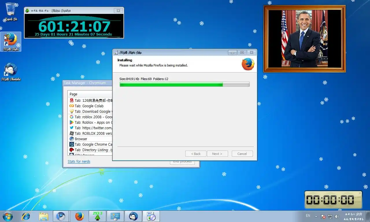Select the 'Tab: Download Google' lightbulb row
This screenshot has height=222, width=370.
(90, 112)
